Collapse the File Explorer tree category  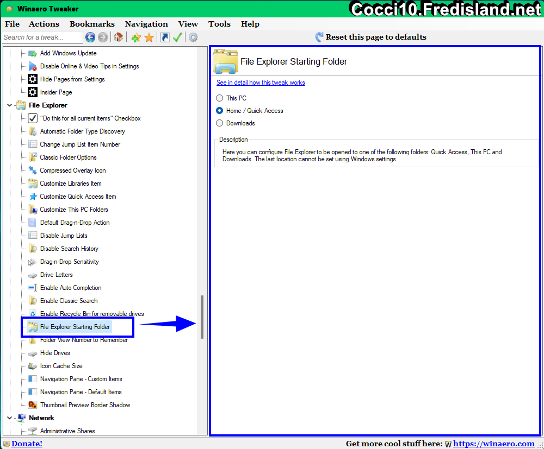coord(9,105)
